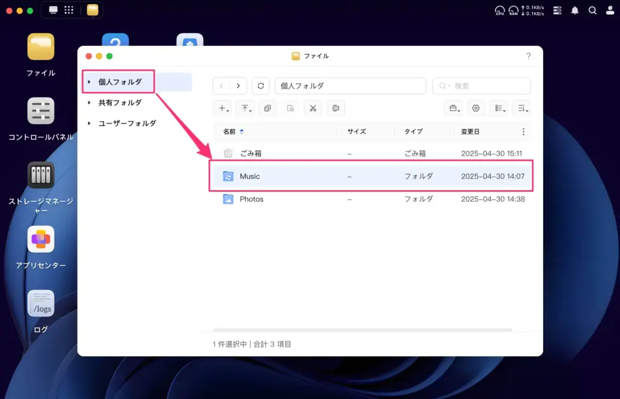This screenshot has width=620, height=399.
Task: Click the refresh button beside the path bar
Action: pyautogui.click(x=260, y=86)
